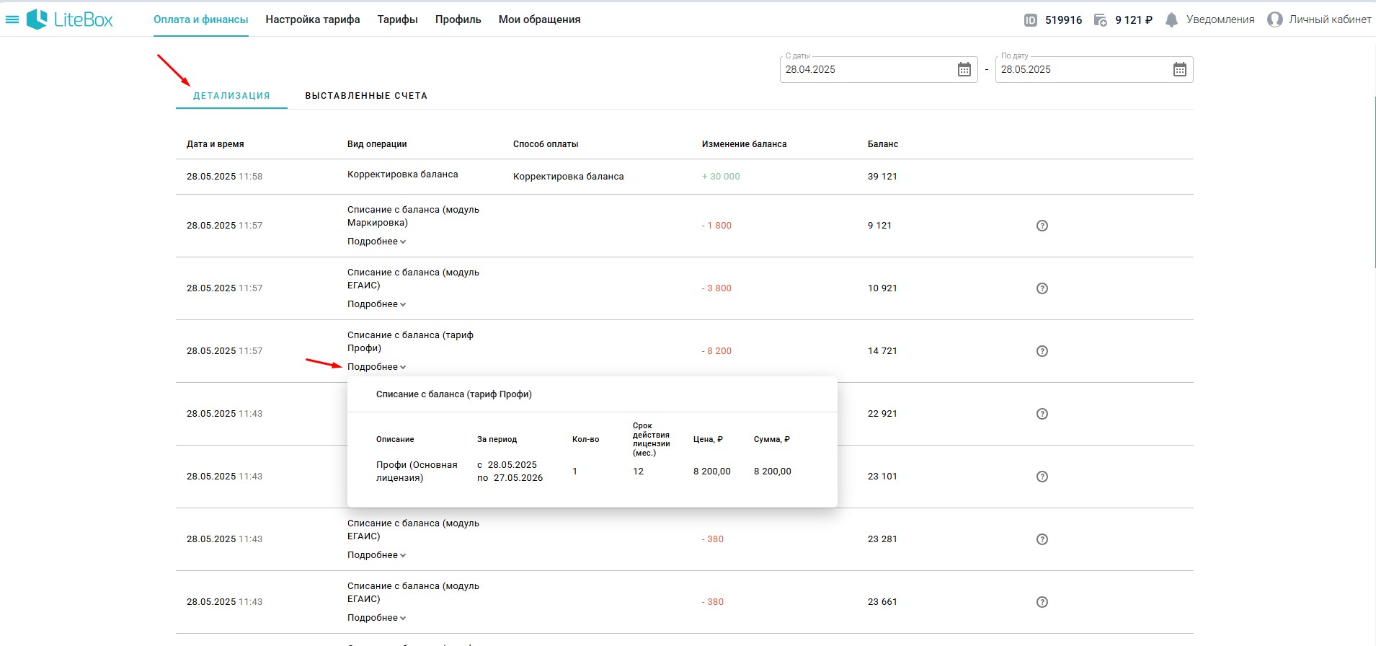Switch to Детализация tab

pos(231,96)
